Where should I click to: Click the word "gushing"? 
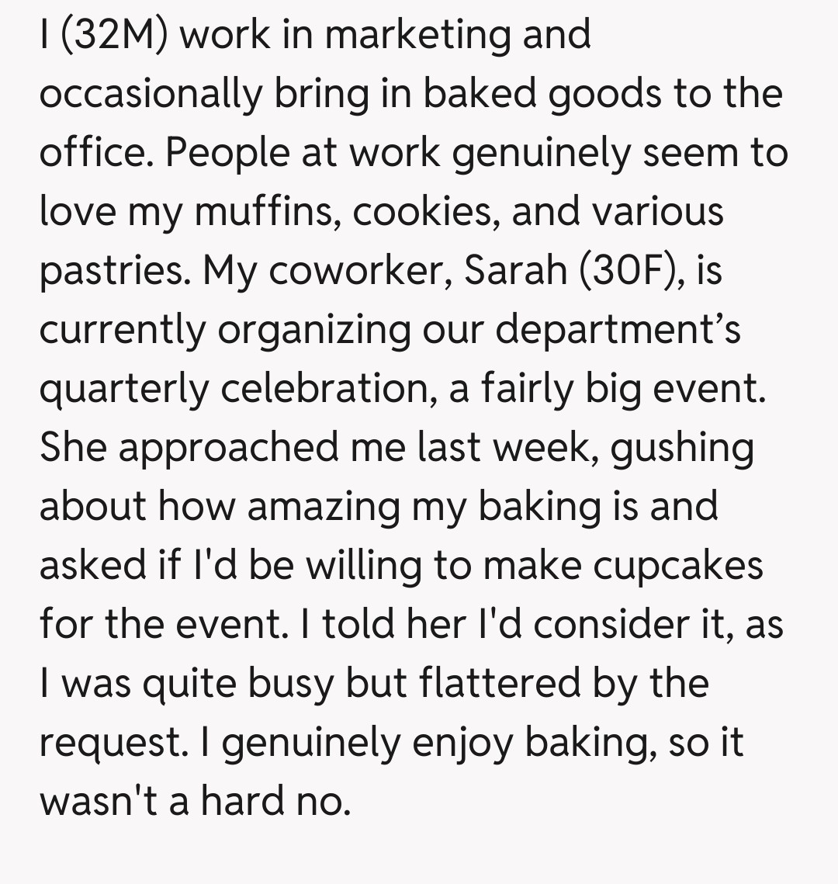click(x=683, y=448)
